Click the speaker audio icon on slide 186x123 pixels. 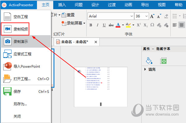(79, 71)
